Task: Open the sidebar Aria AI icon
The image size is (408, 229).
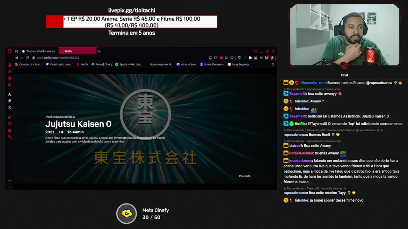Action: (x=10, y=94)
